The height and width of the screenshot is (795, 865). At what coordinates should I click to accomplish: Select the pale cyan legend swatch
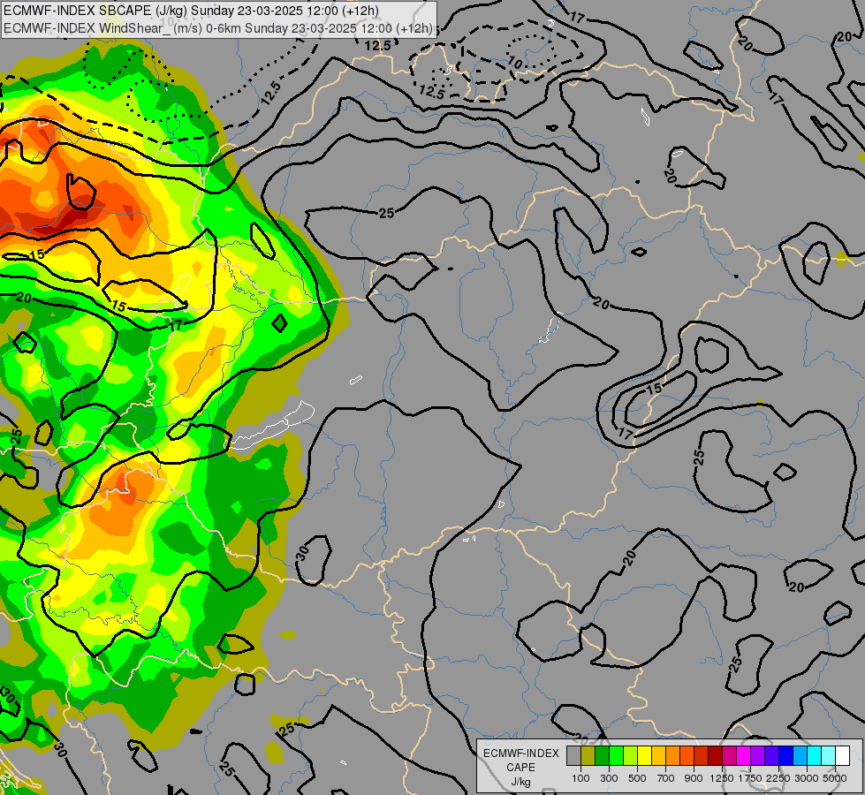(x=829, y=755)
